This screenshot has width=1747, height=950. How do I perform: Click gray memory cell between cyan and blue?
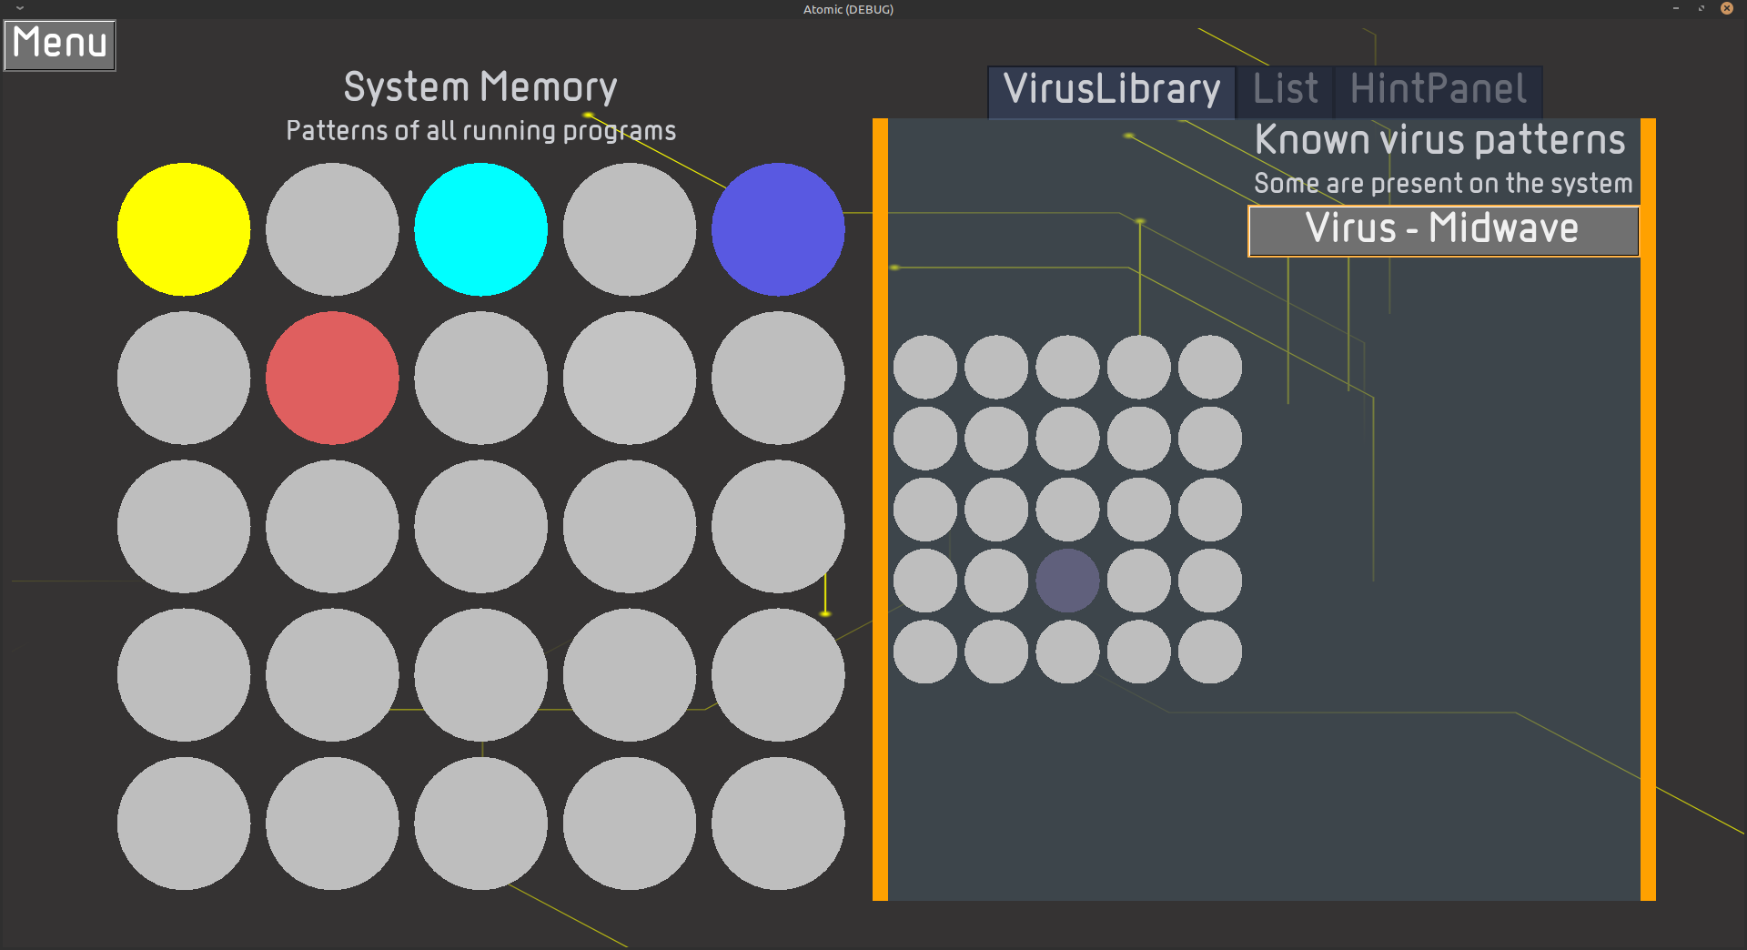tap(630, 229)
